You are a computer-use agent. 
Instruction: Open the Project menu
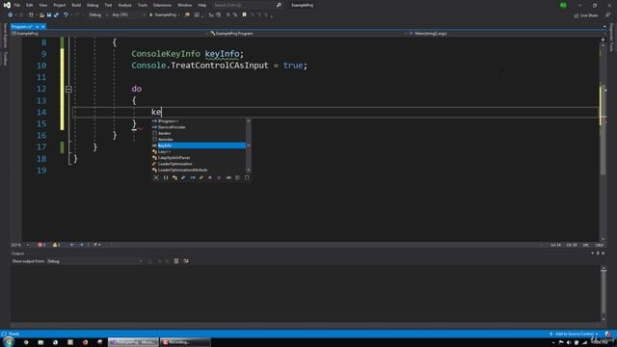(60, 5)
